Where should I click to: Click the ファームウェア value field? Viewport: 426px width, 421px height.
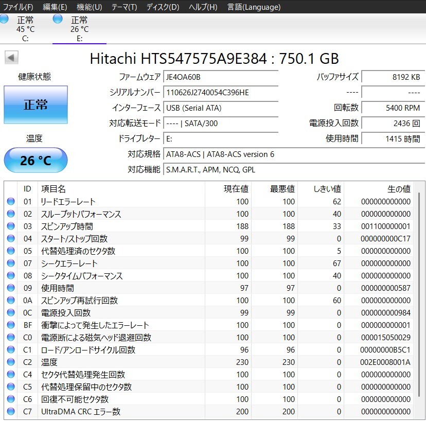click(x=221, y=77)
